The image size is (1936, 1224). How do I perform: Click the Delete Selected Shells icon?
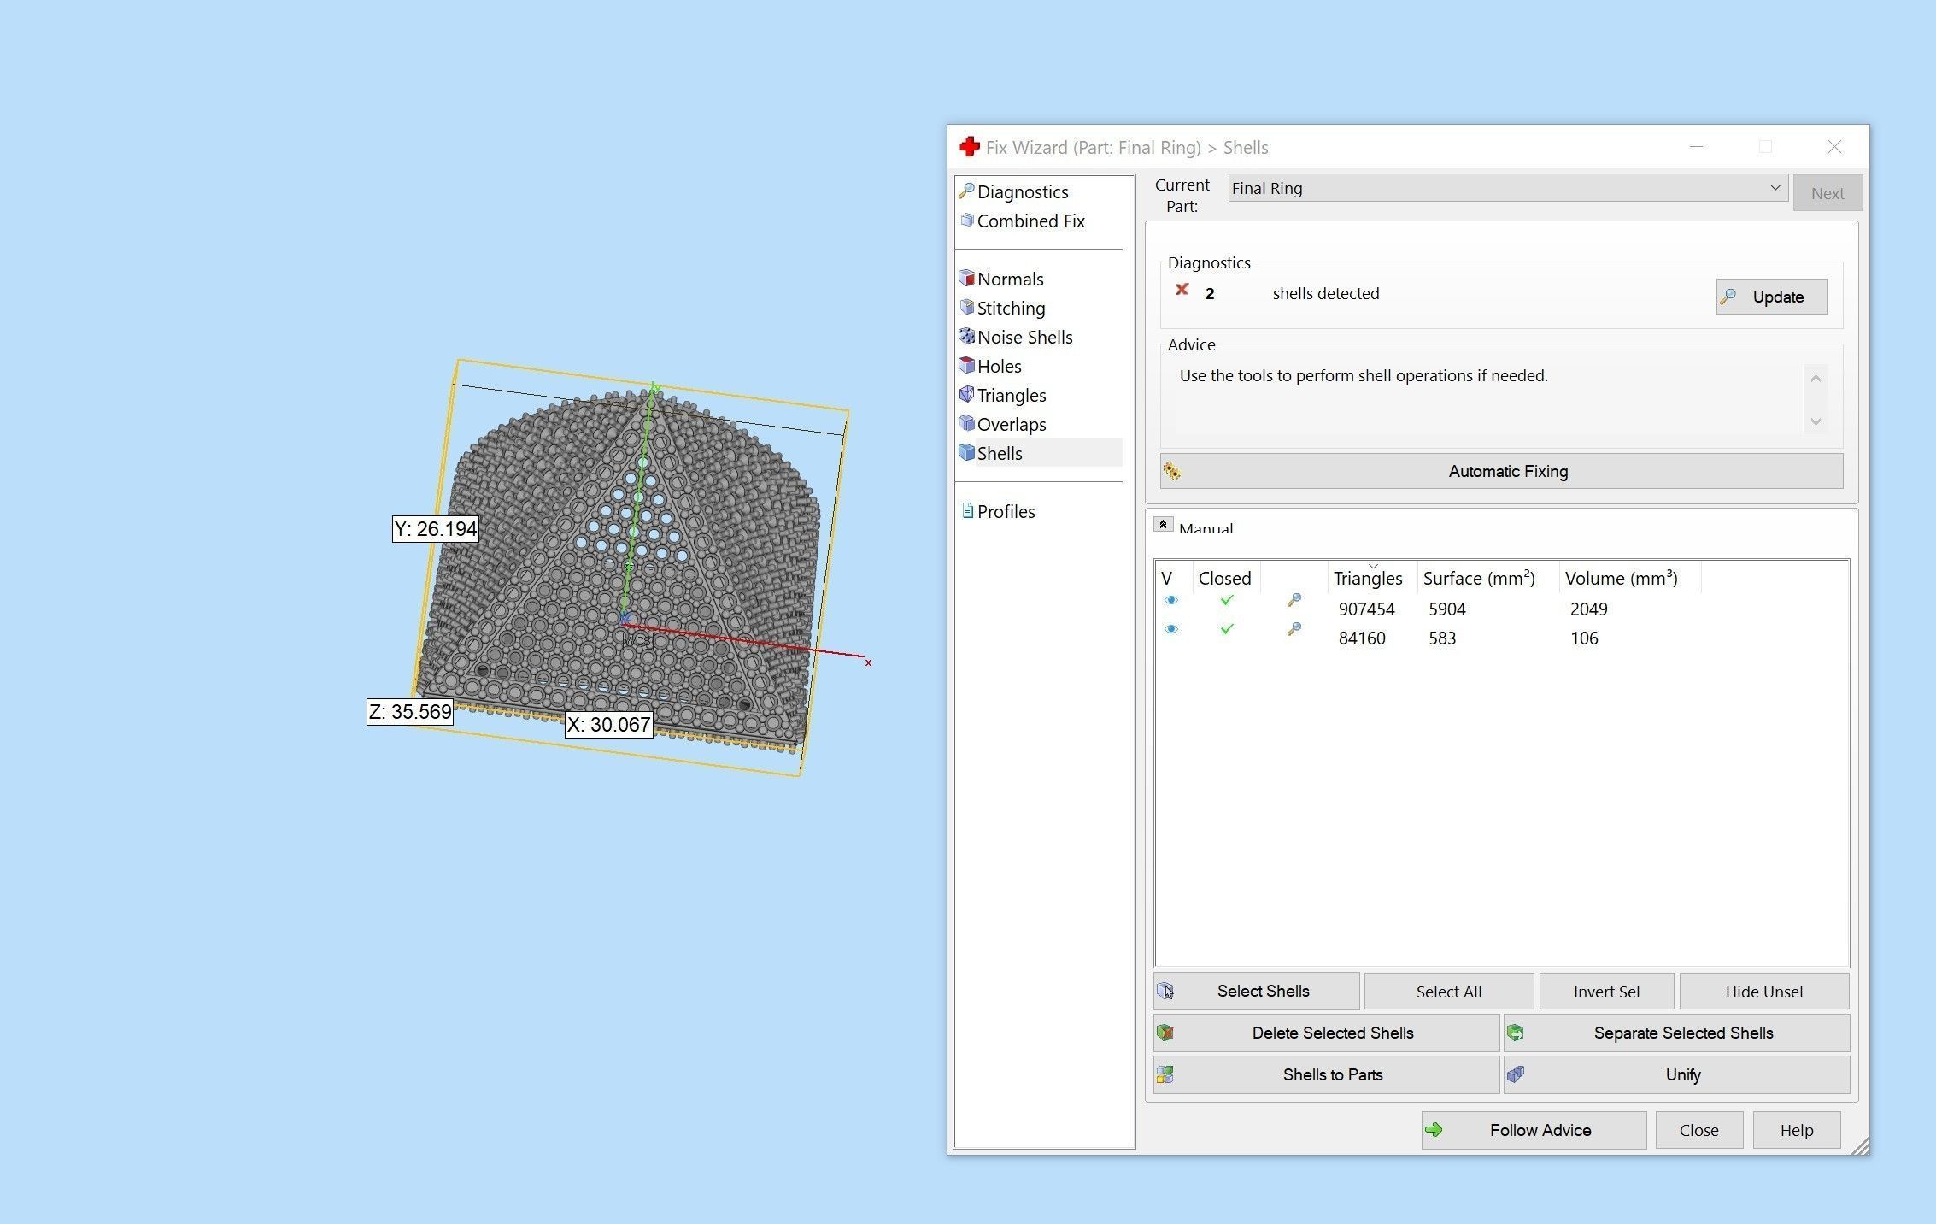tap(1165, 1033)
